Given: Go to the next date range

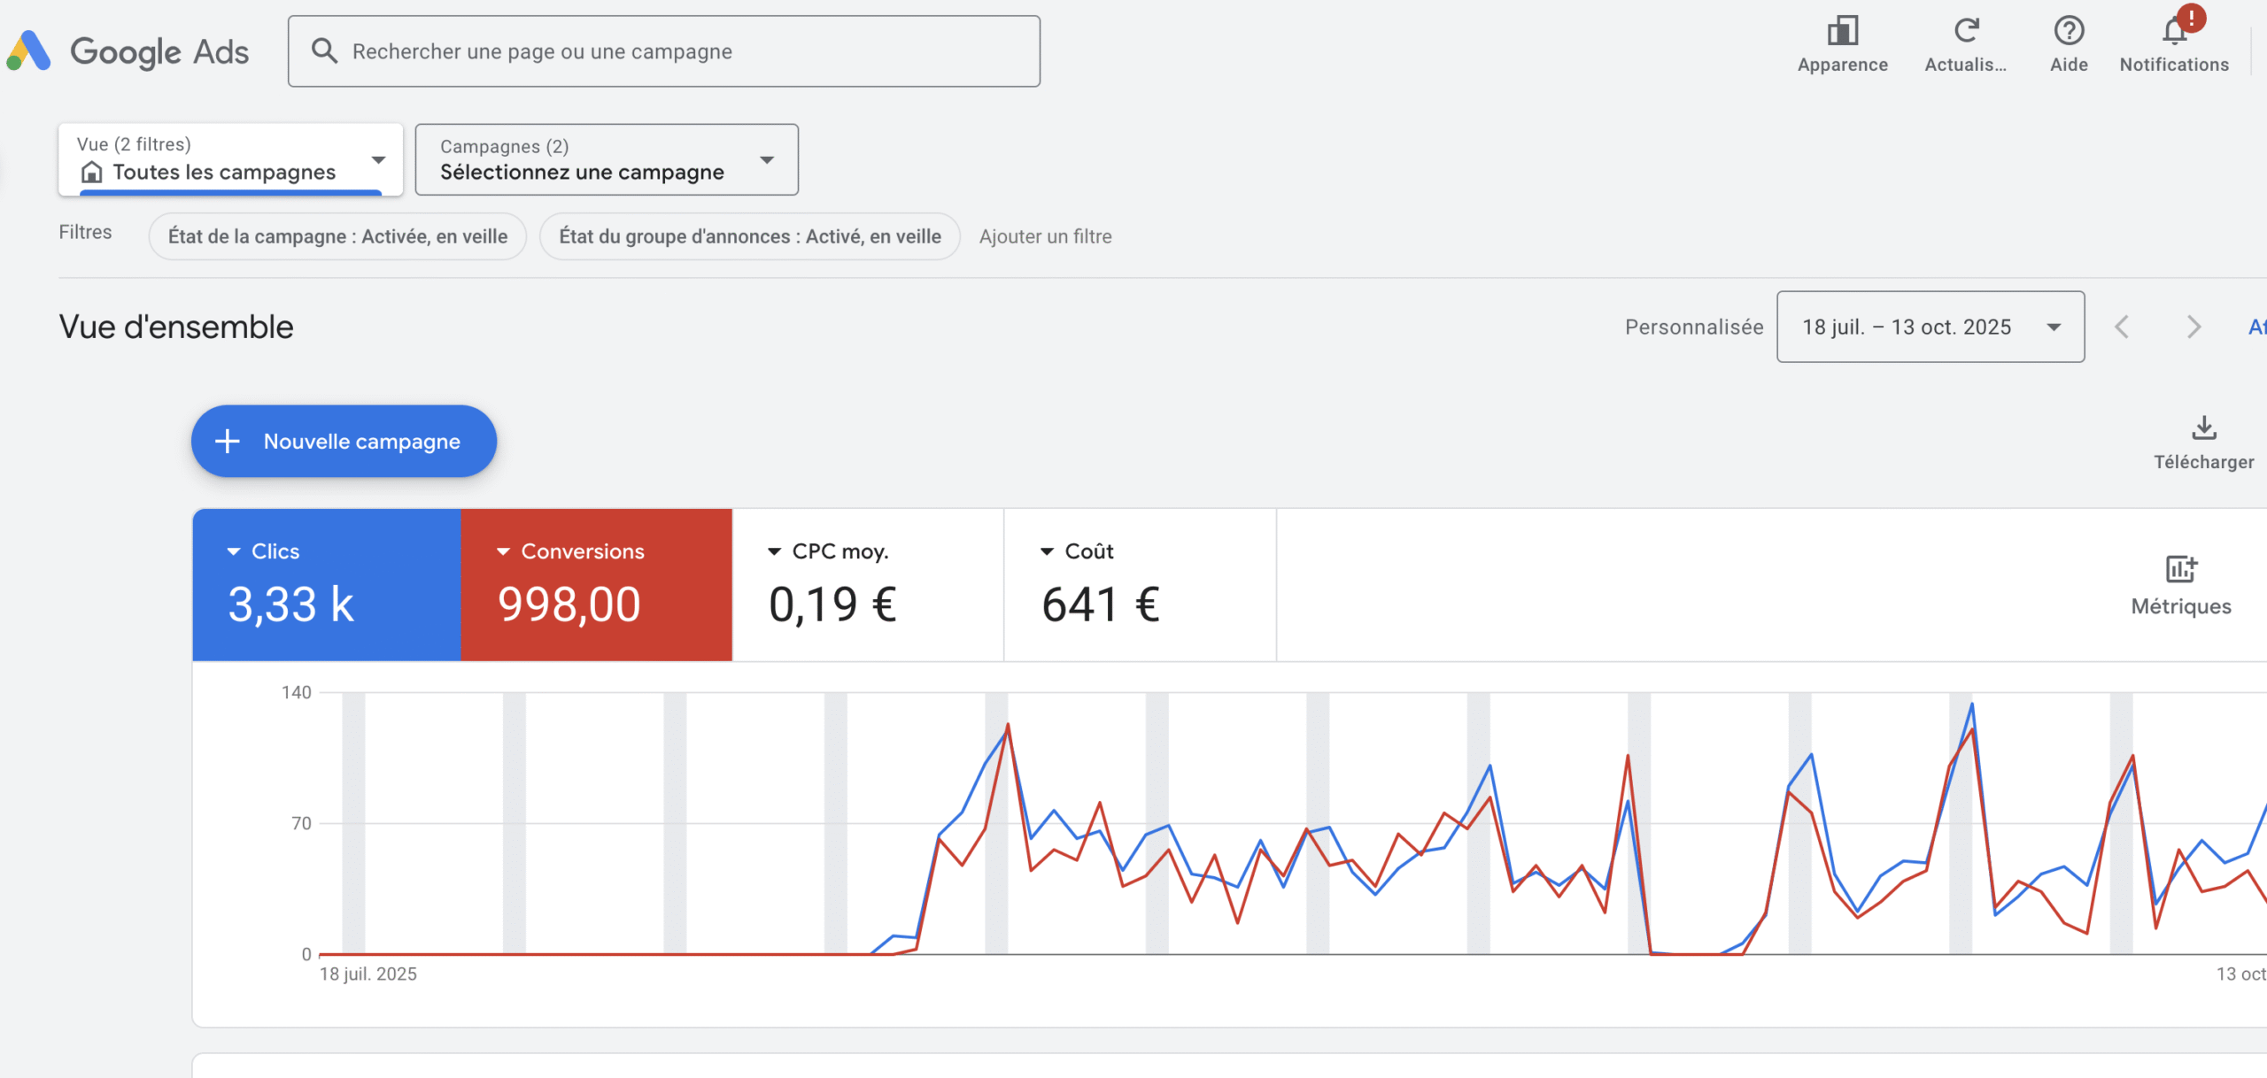Looking at the screenshot, I should coord(2193,327).
